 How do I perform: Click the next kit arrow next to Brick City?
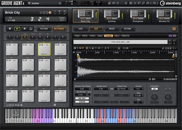click(47, 13)
